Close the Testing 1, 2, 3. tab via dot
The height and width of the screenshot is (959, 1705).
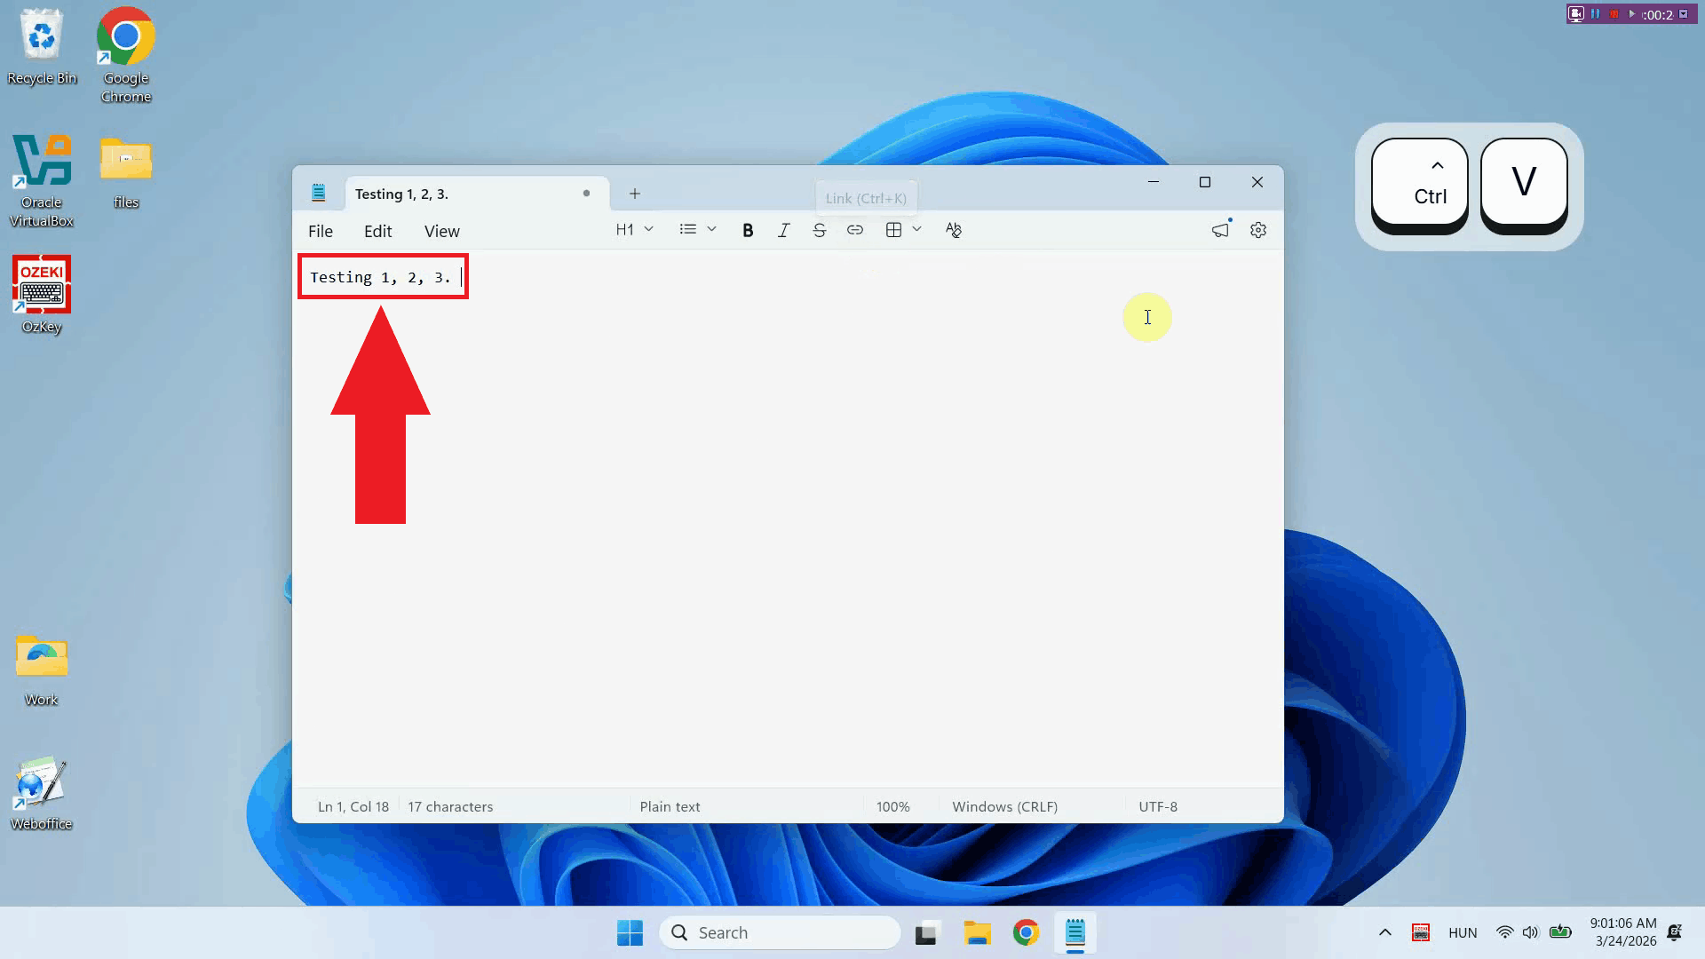[586, 193]
